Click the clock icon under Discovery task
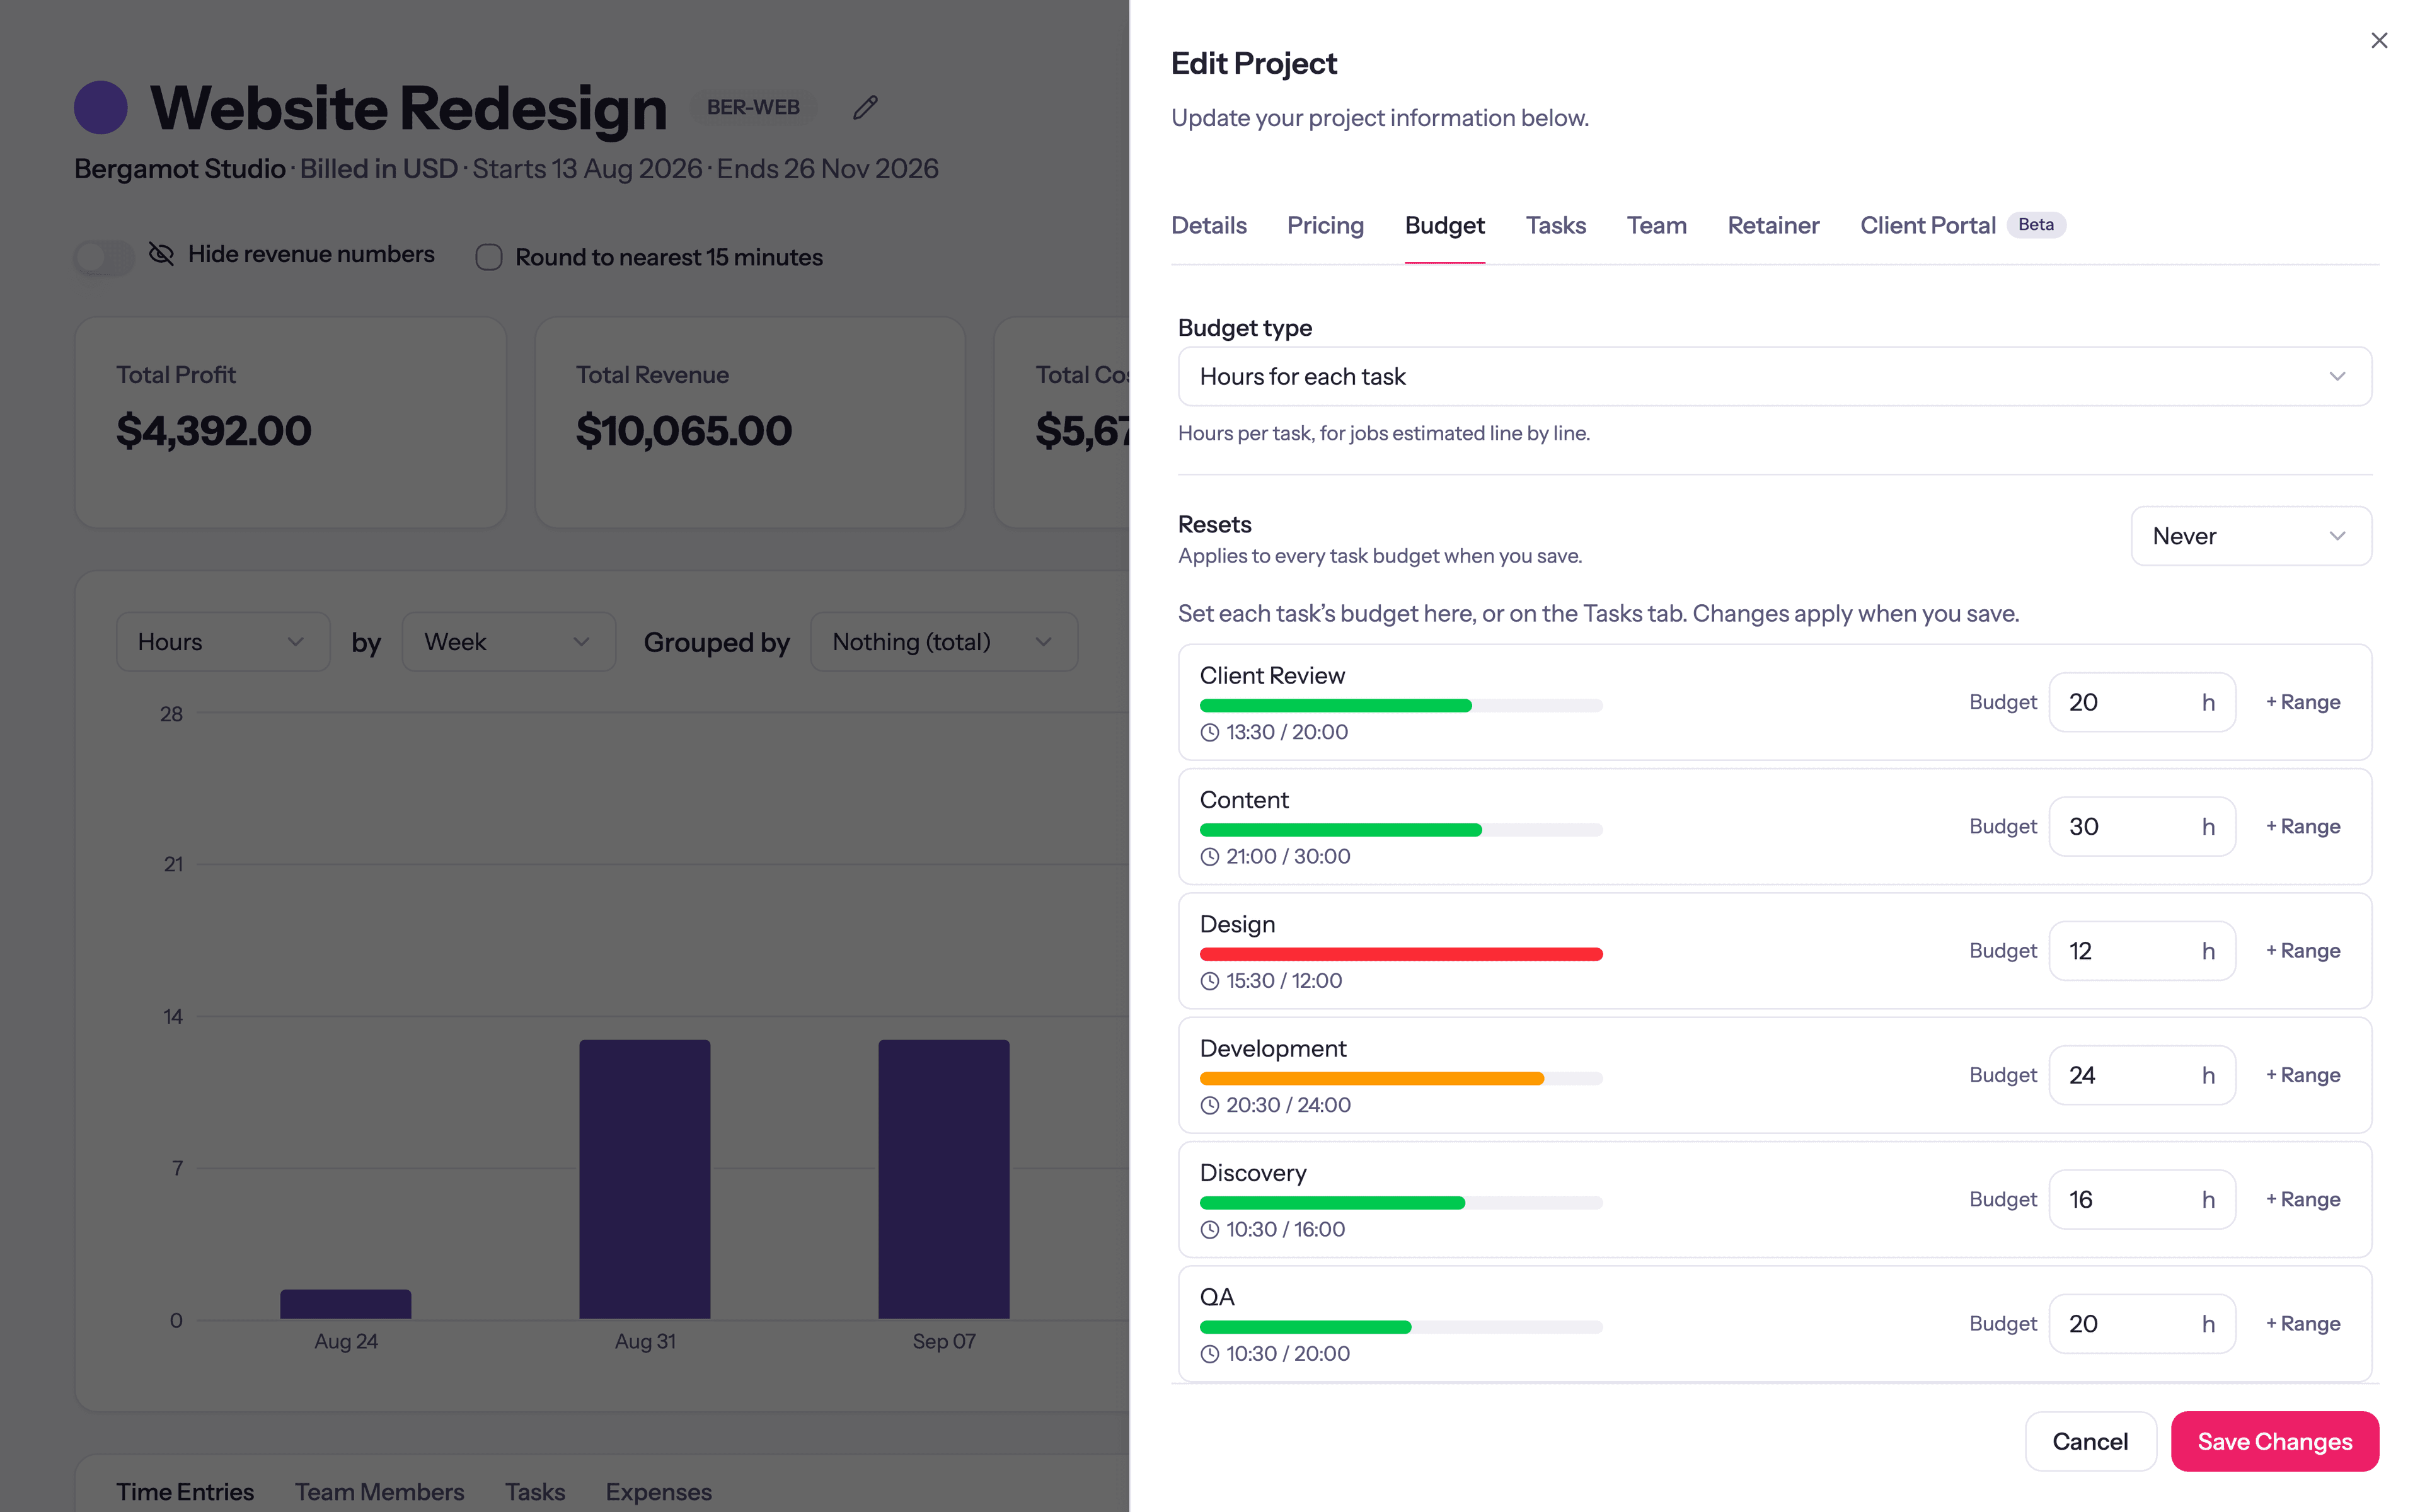2420x1512 pixels. [x=1210, y=1230]
